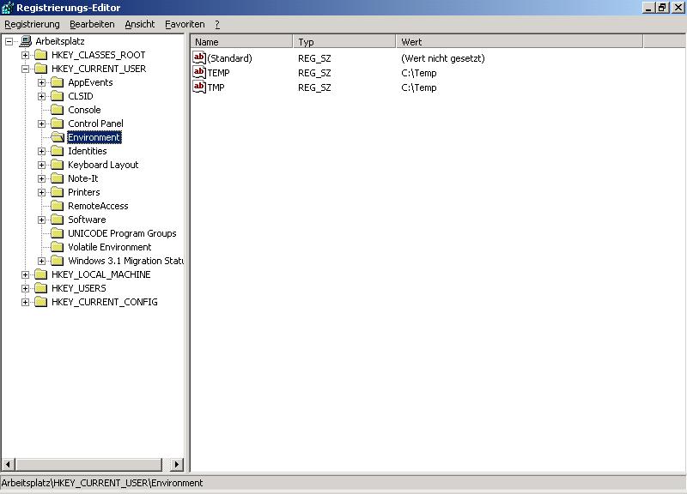Image resolution: width=687 pixels, height=494 pixels.
Task: Click the tree pane horizontal scrollbar thumb
Action: coord(88,464)
